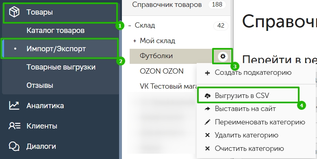The height and width of the screenshot is (159, 317).
Task: Click the Товары box icon
Action: pos(14,12)
